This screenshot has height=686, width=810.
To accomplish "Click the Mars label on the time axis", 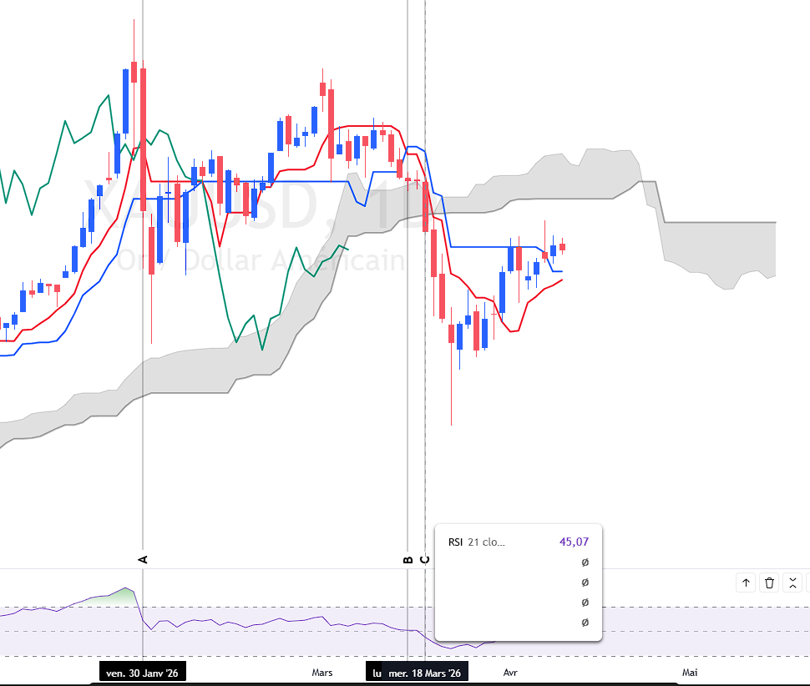I will (x=321, y=673).
